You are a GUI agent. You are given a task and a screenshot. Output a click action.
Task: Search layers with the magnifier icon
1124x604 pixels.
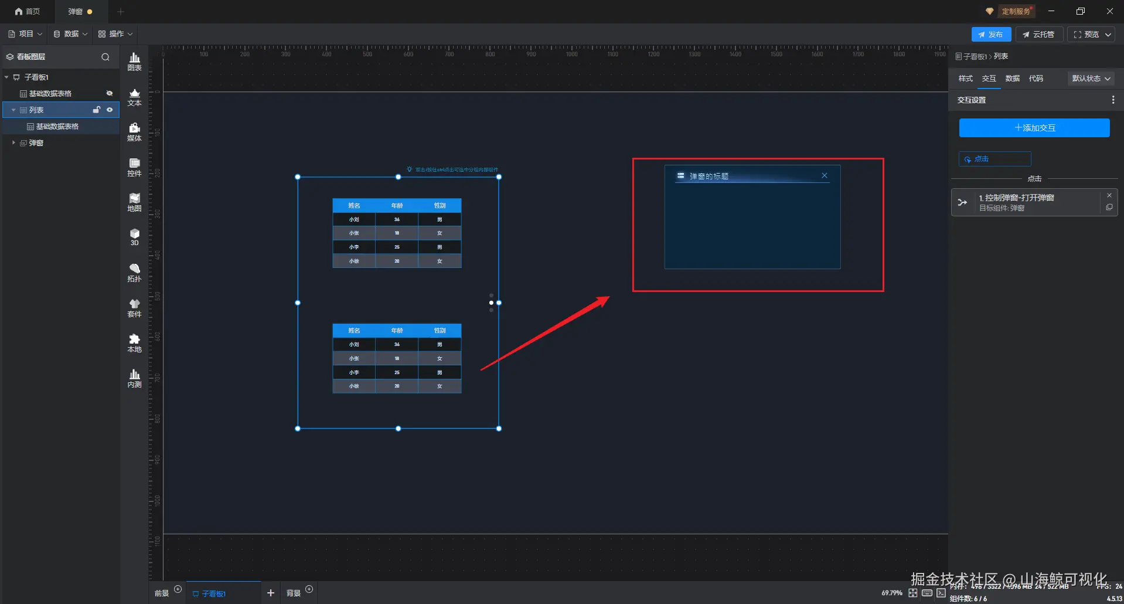point(105,57)
